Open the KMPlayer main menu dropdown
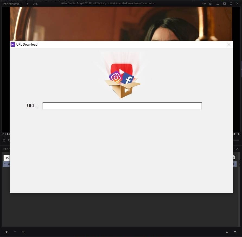This screenshot has width=242, height=237. click(x=13, y=4)
